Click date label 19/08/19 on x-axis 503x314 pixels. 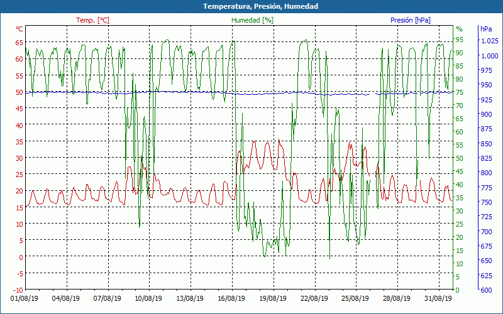[x=273, y=298]
